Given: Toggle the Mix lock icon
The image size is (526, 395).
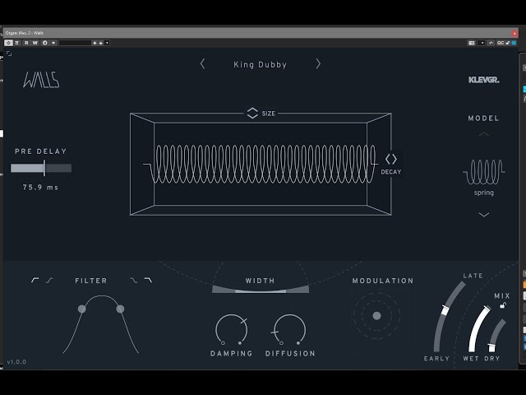Looking at the screenshot, I should click(x=503, y=305).
